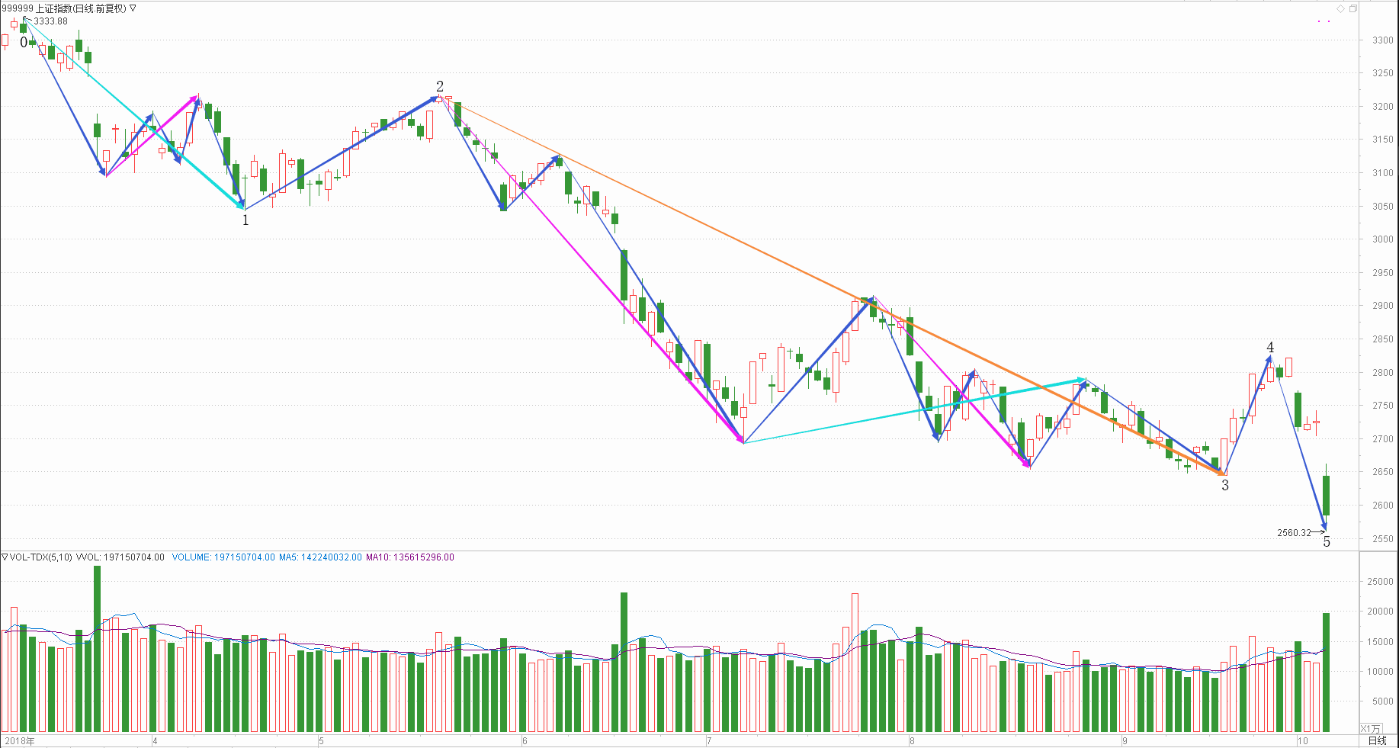Click the MA5 volume average label

point(319,557)
